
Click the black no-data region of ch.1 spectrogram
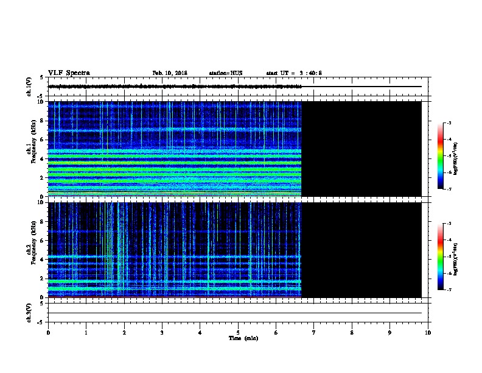361,149
